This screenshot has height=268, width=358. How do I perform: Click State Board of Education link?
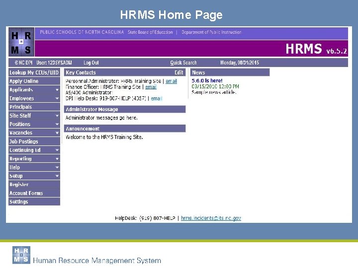coord(150,32)
